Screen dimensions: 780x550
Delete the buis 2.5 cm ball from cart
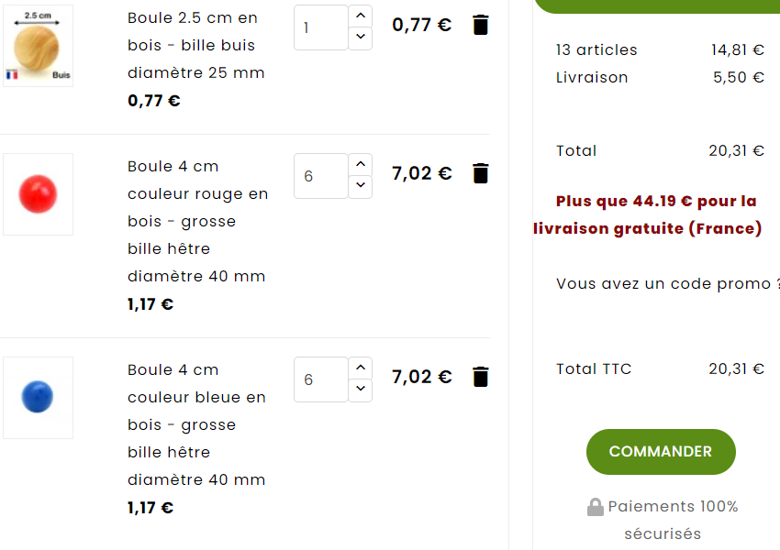coord(481,25)
